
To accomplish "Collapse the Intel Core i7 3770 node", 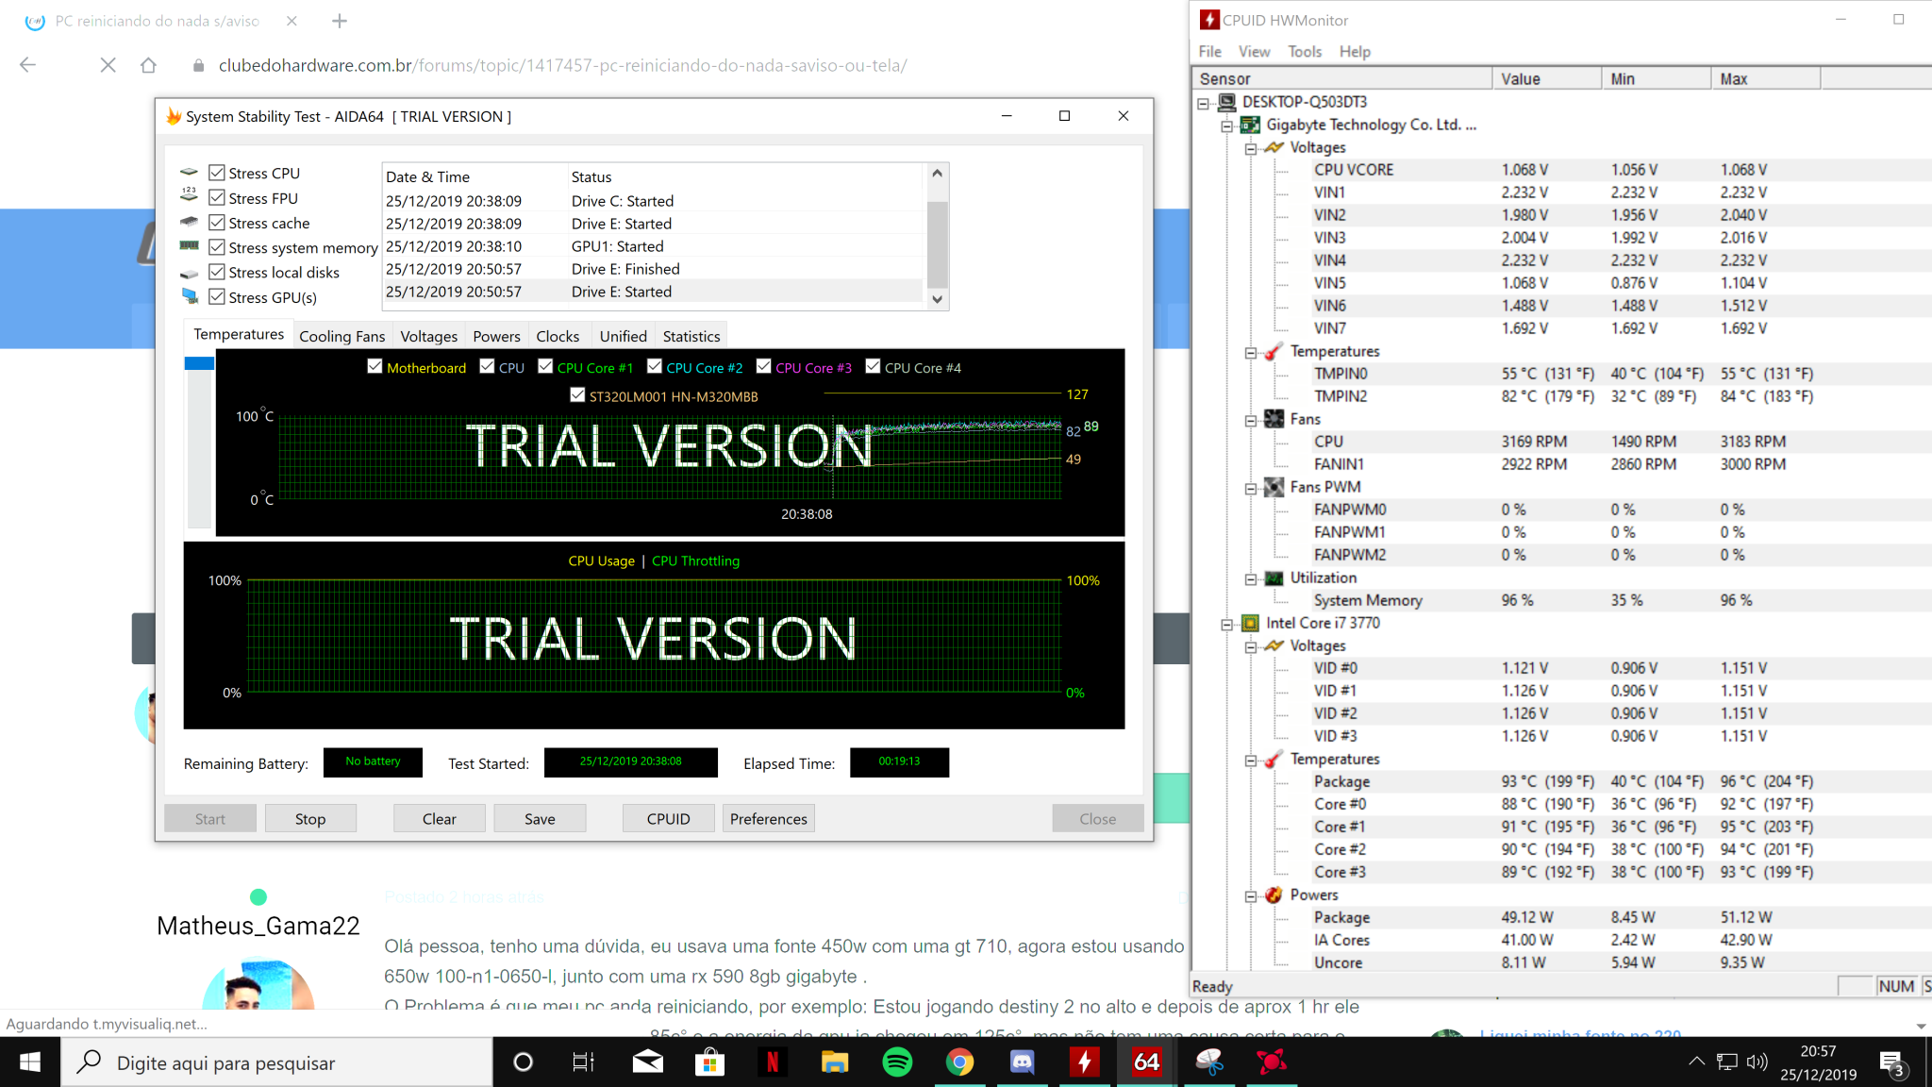I will coord(1227,624).
